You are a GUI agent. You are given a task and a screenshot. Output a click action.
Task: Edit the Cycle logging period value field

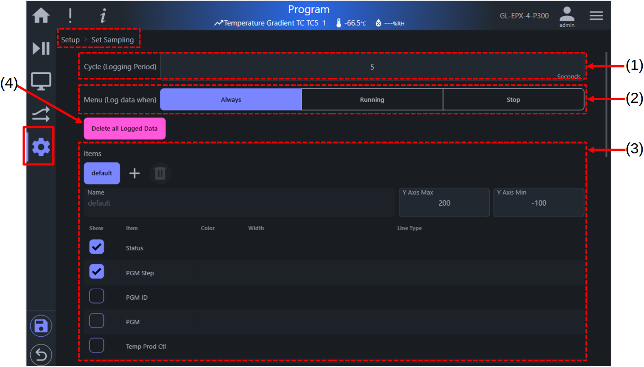pyautogui.click(x=372, y=67)
